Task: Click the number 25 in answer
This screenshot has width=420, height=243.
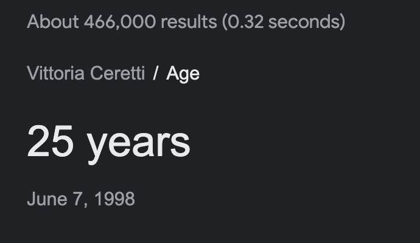Action: click(51, 142)
